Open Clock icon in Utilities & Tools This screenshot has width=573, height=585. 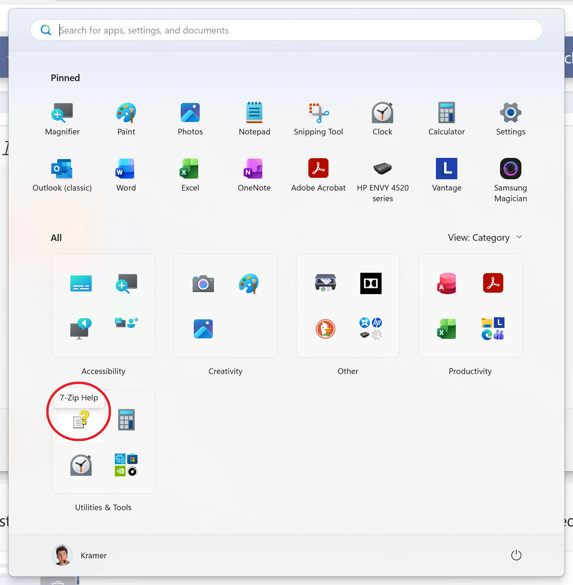tap(81, 465)
